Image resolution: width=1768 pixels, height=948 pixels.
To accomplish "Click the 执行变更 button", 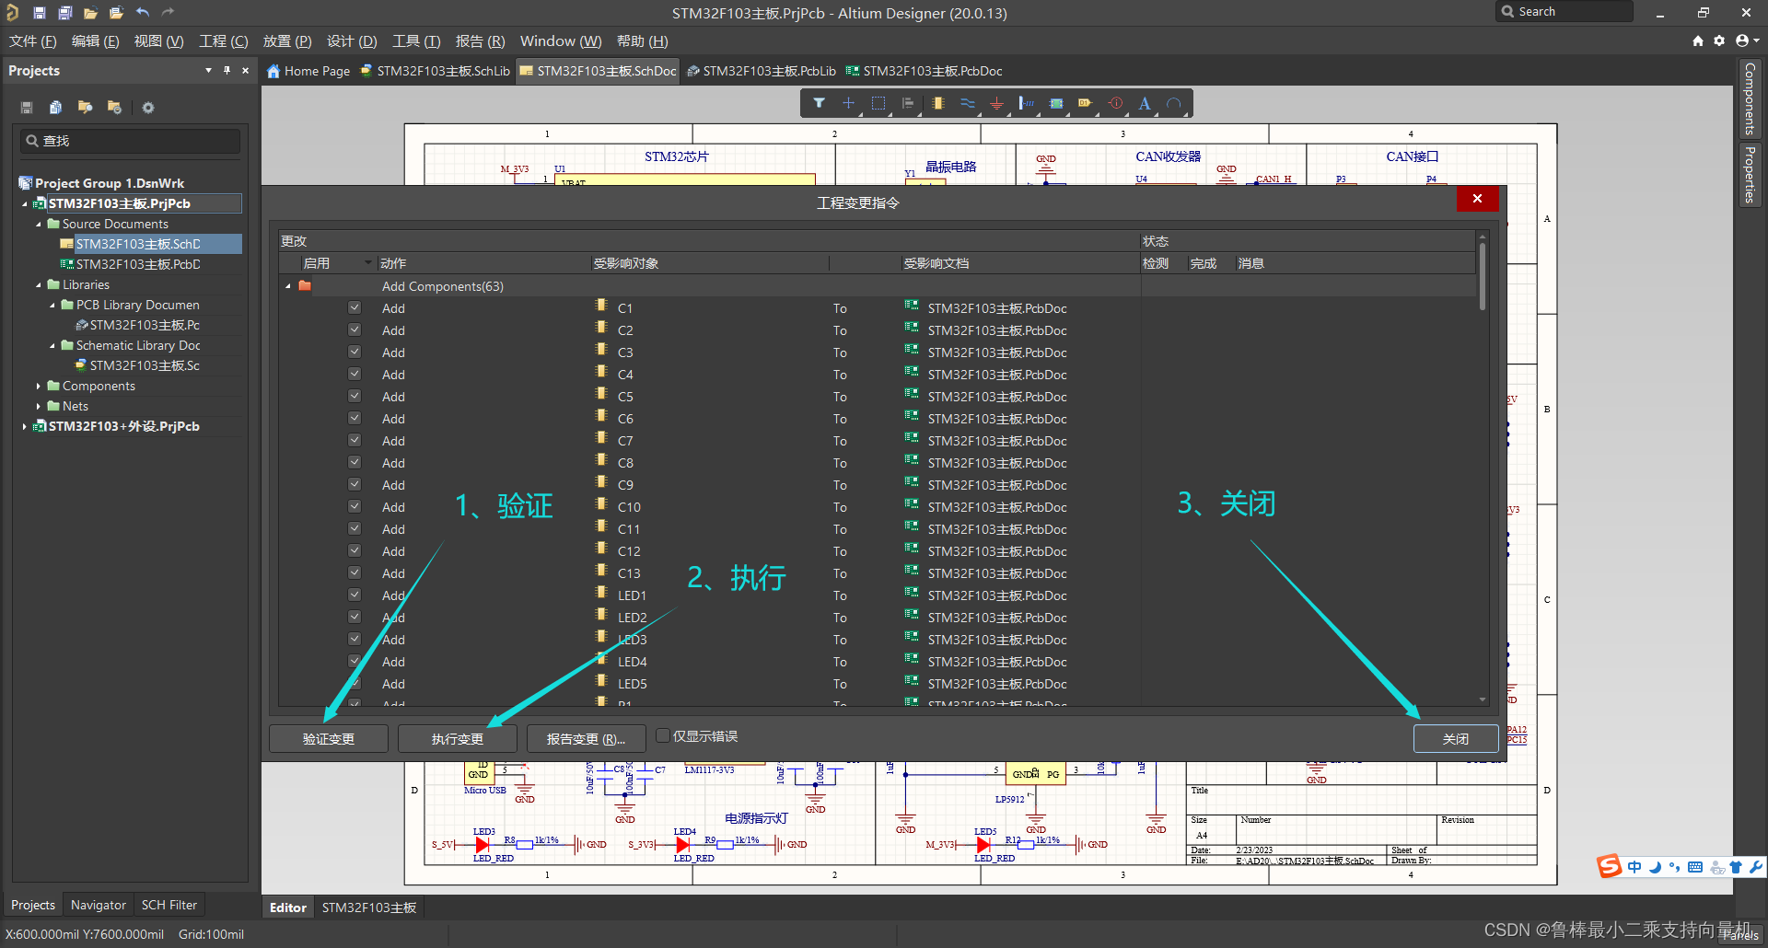I will tap(458, 739).
